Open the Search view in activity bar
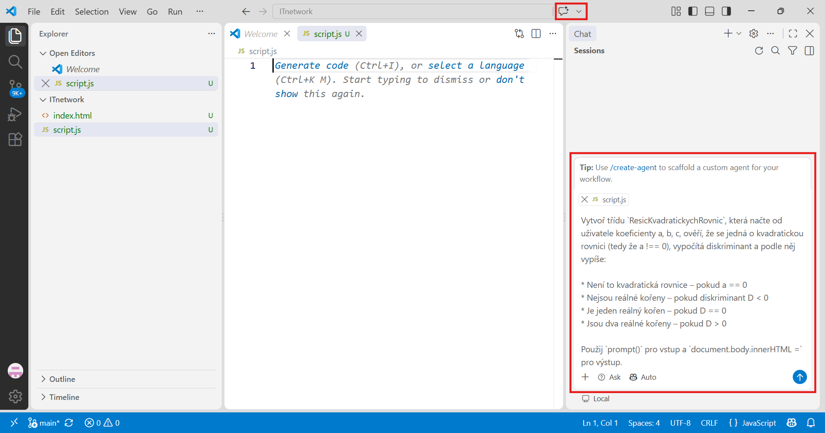This screenshot has width=825, height=433. [x=15, y=62]
